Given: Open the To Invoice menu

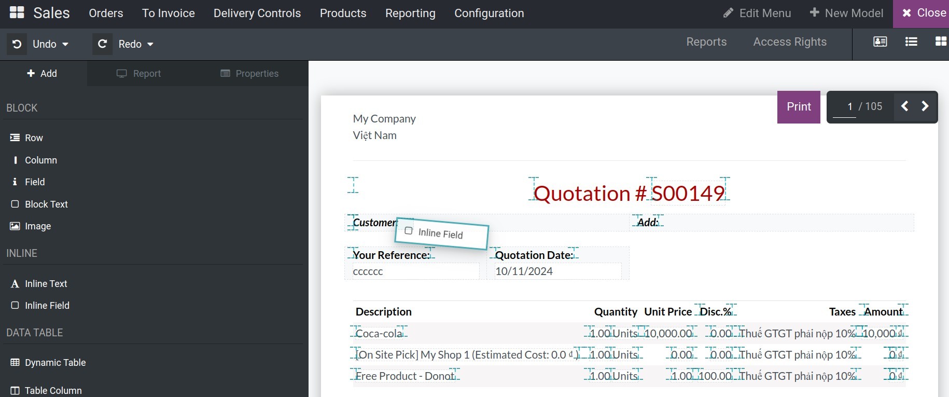Looking at the screenshot, I should pyautogui.click(x=169, y=13).
